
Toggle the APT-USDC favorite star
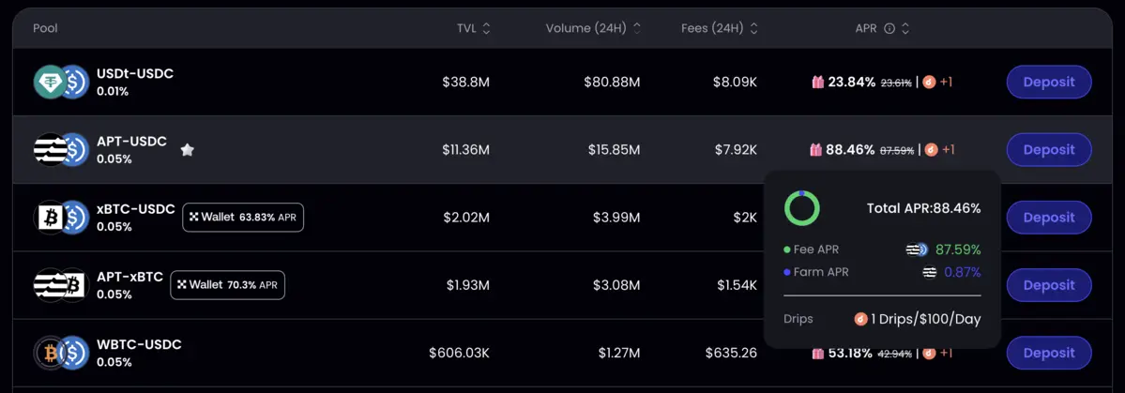tap(188, 150)
